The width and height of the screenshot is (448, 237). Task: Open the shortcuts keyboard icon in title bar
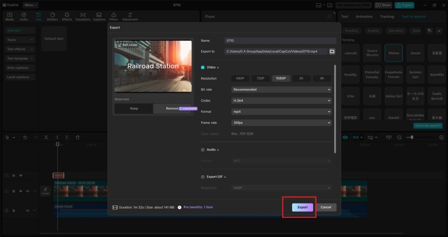tap(330, 5)
